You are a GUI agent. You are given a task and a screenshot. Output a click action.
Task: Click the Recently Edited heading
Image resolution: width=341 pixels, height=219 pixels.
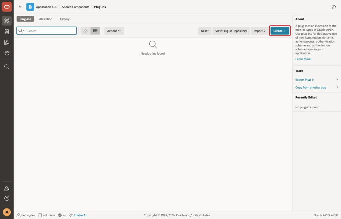pyautogui.click(x=306, y=97)
